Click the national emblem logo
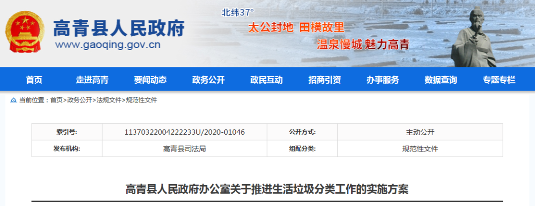The width and height of the screenshot is (535, 206). point(25,31)
